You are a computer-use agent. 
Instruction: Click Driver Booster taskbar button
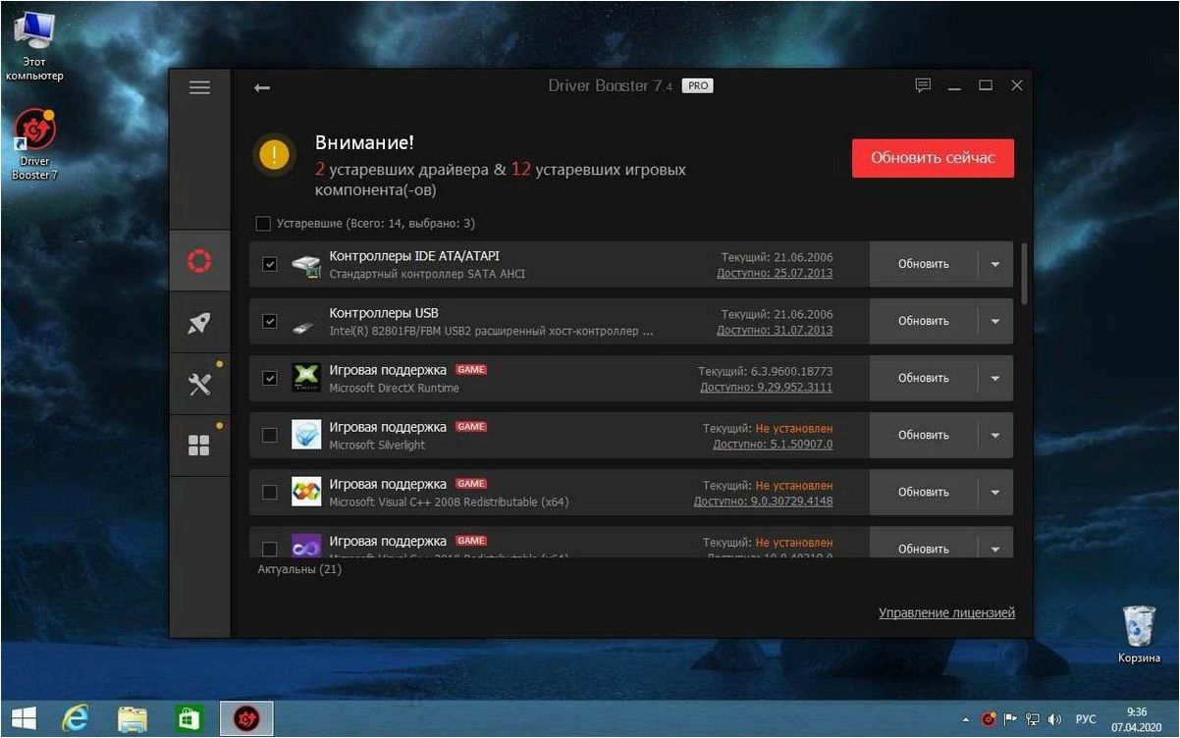tap(246, 718)
